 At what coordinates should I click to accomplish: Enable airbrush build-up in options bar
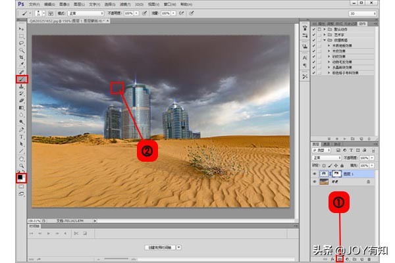click(181, 13)
